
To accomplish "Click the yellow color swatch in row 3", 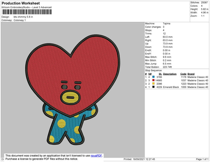I will tap(153, 83).
